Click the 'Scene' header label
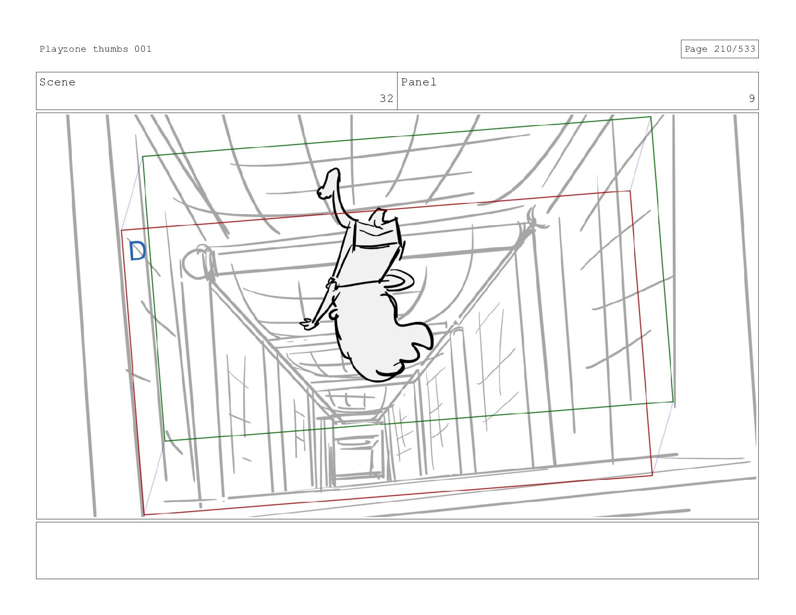 click(x=57, y=82)
